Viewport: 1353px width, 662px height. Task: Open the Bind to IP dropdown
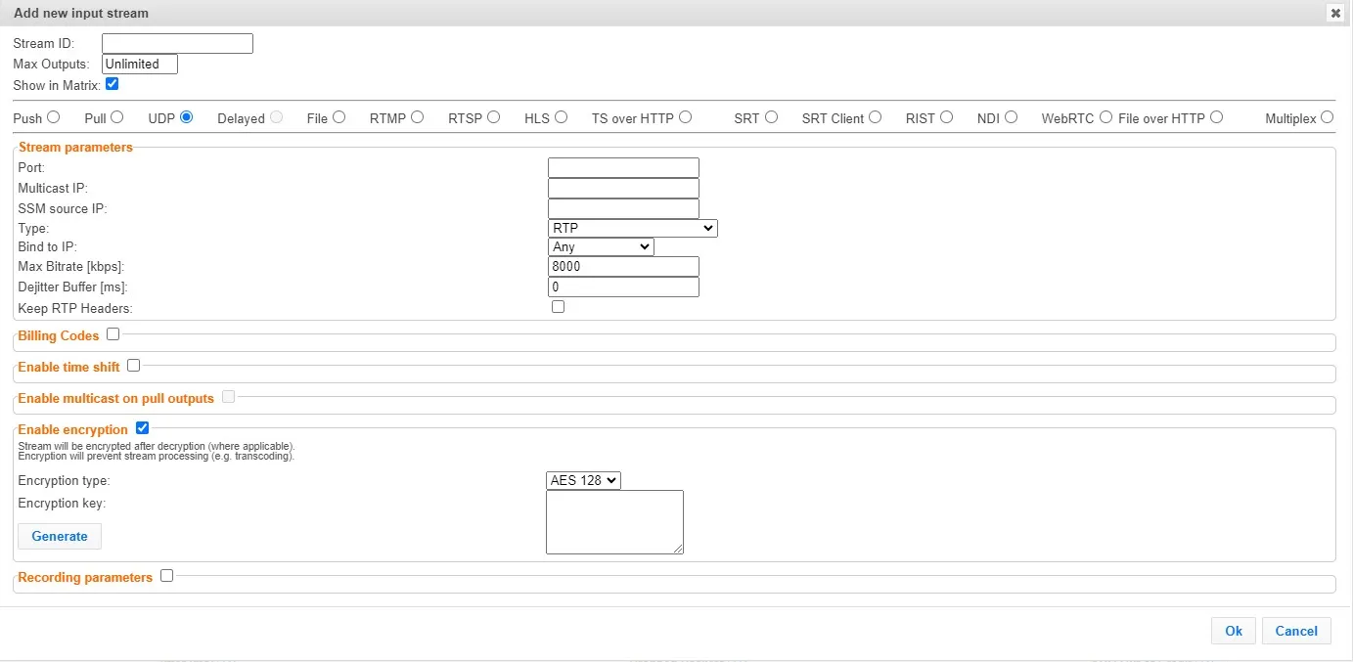(601, 246)
